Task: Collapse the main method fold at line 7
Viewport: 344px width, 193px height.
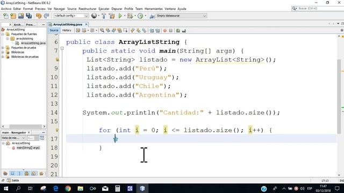Action: click(x=62, y=48)
